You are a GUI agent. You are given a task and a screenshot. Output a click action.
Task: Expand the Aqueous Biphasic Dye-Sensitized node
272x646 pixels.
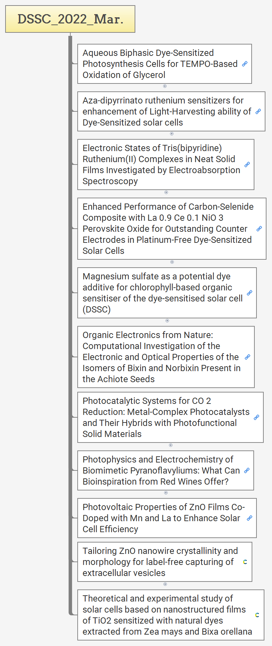pos(165,86)
